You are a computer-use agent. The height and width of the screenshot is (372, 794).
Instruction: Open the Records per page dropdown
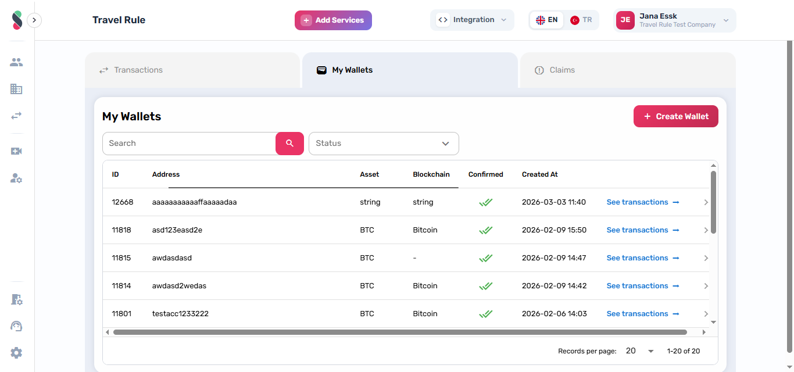coord(639,351)
